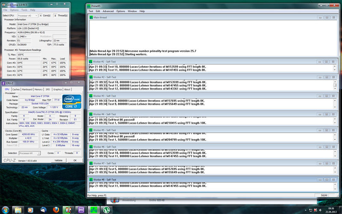342x214 pixels.
Task: Click OK button in CPU-Z
Action: tap(75, 160)
